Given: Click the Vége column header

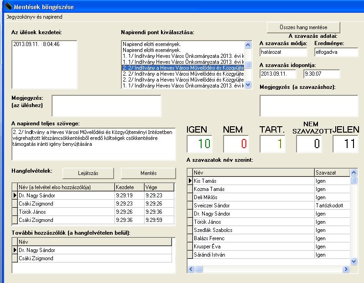Looking at the screenshot, I should coord(159,187).
